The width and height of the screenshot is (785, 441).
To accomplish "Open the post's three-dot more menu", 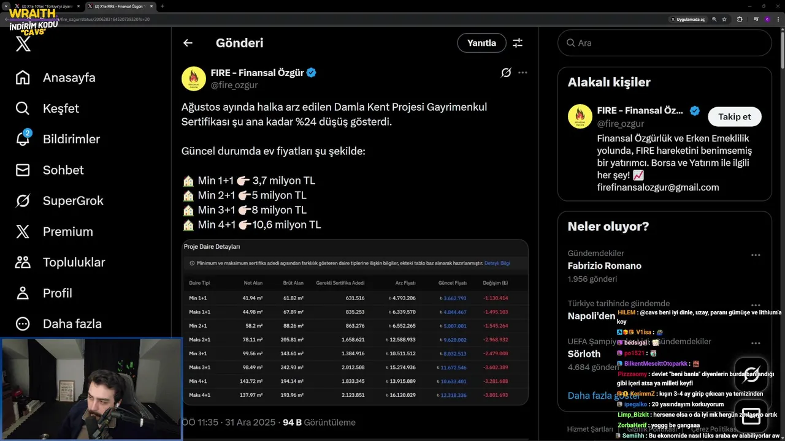I will tap(523, 72).
